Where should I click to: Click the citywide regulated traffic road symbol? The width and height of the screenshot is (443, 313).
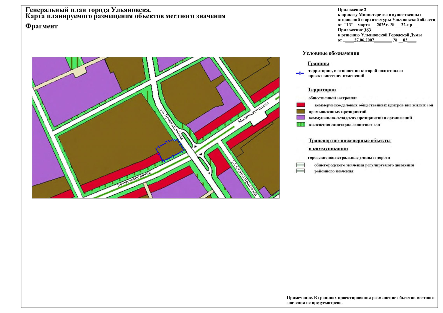[x=300, y=165]
